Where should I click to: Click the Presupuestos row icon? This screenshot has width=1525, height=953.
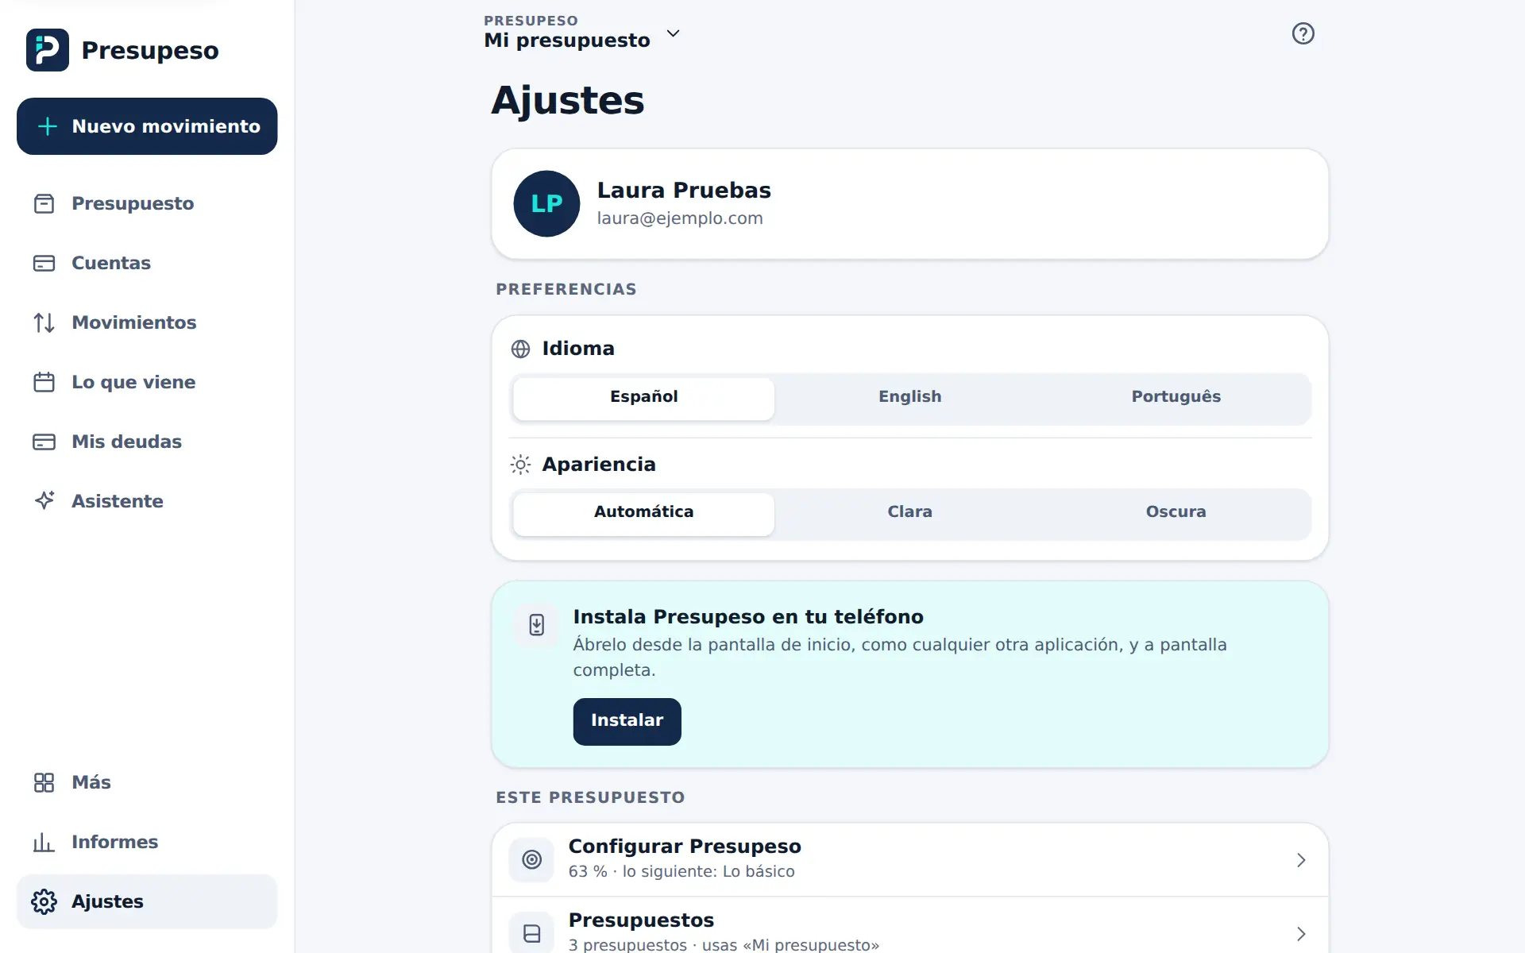coord(531,933)
